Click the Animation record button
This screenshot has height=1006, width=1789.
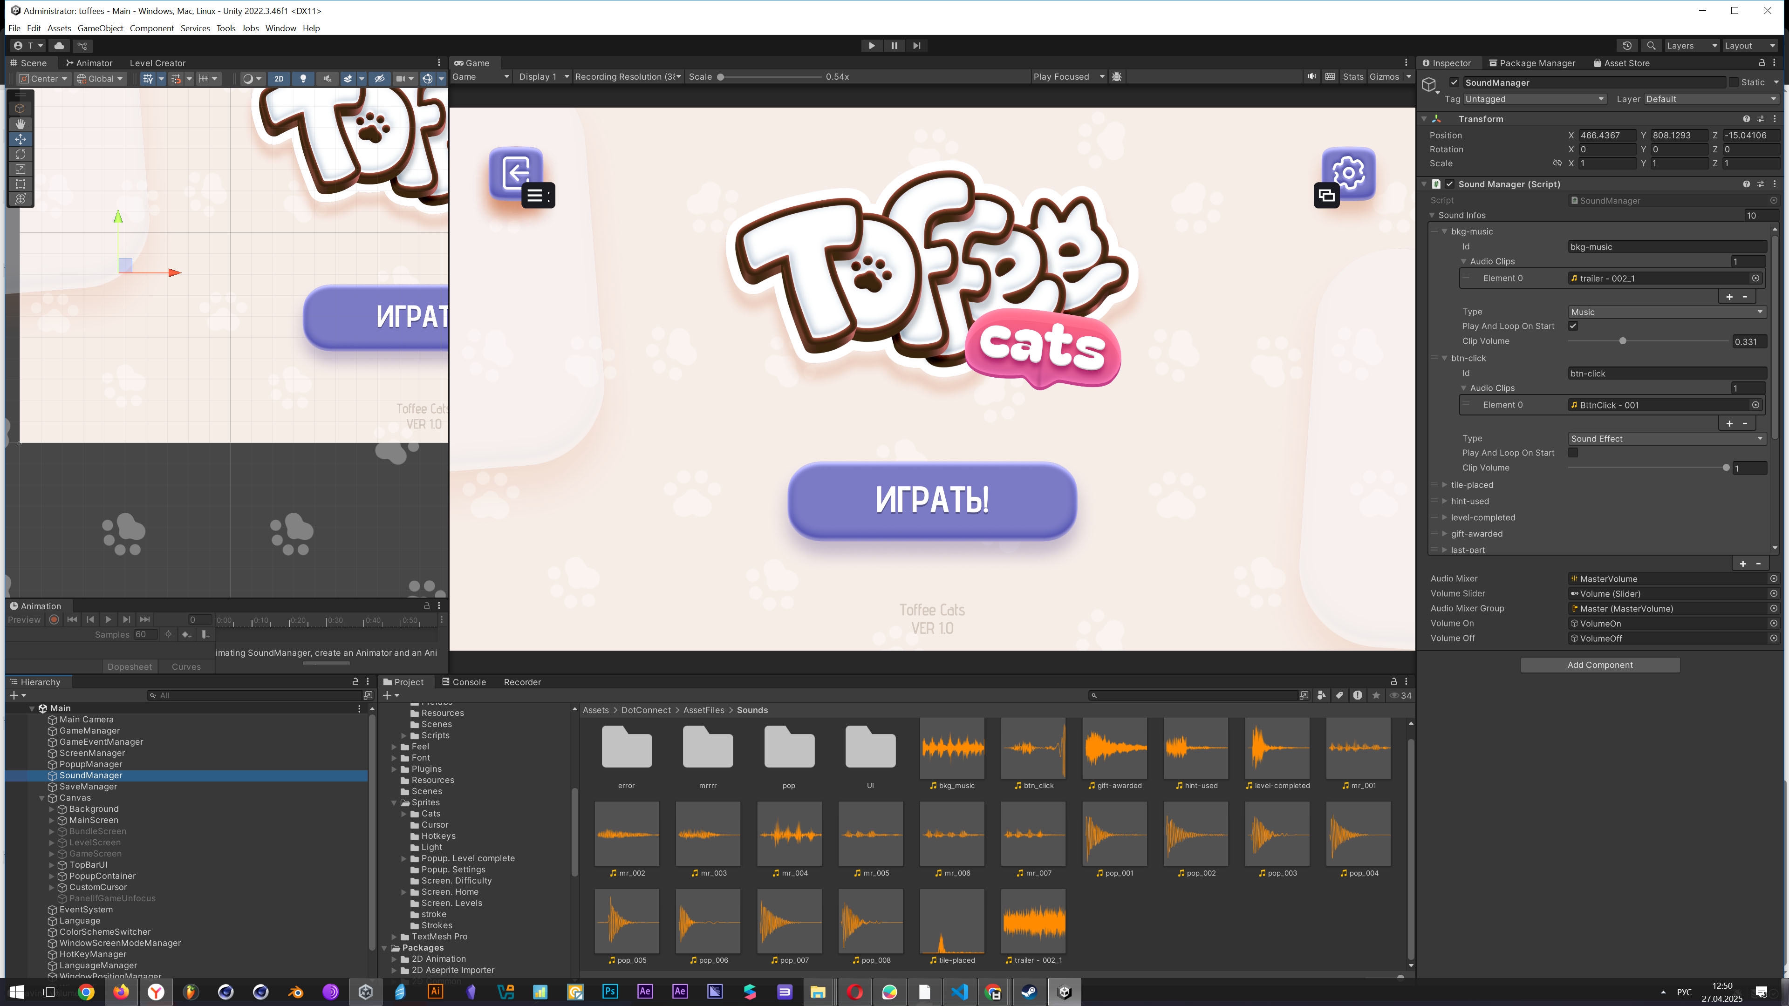[54, 619]
